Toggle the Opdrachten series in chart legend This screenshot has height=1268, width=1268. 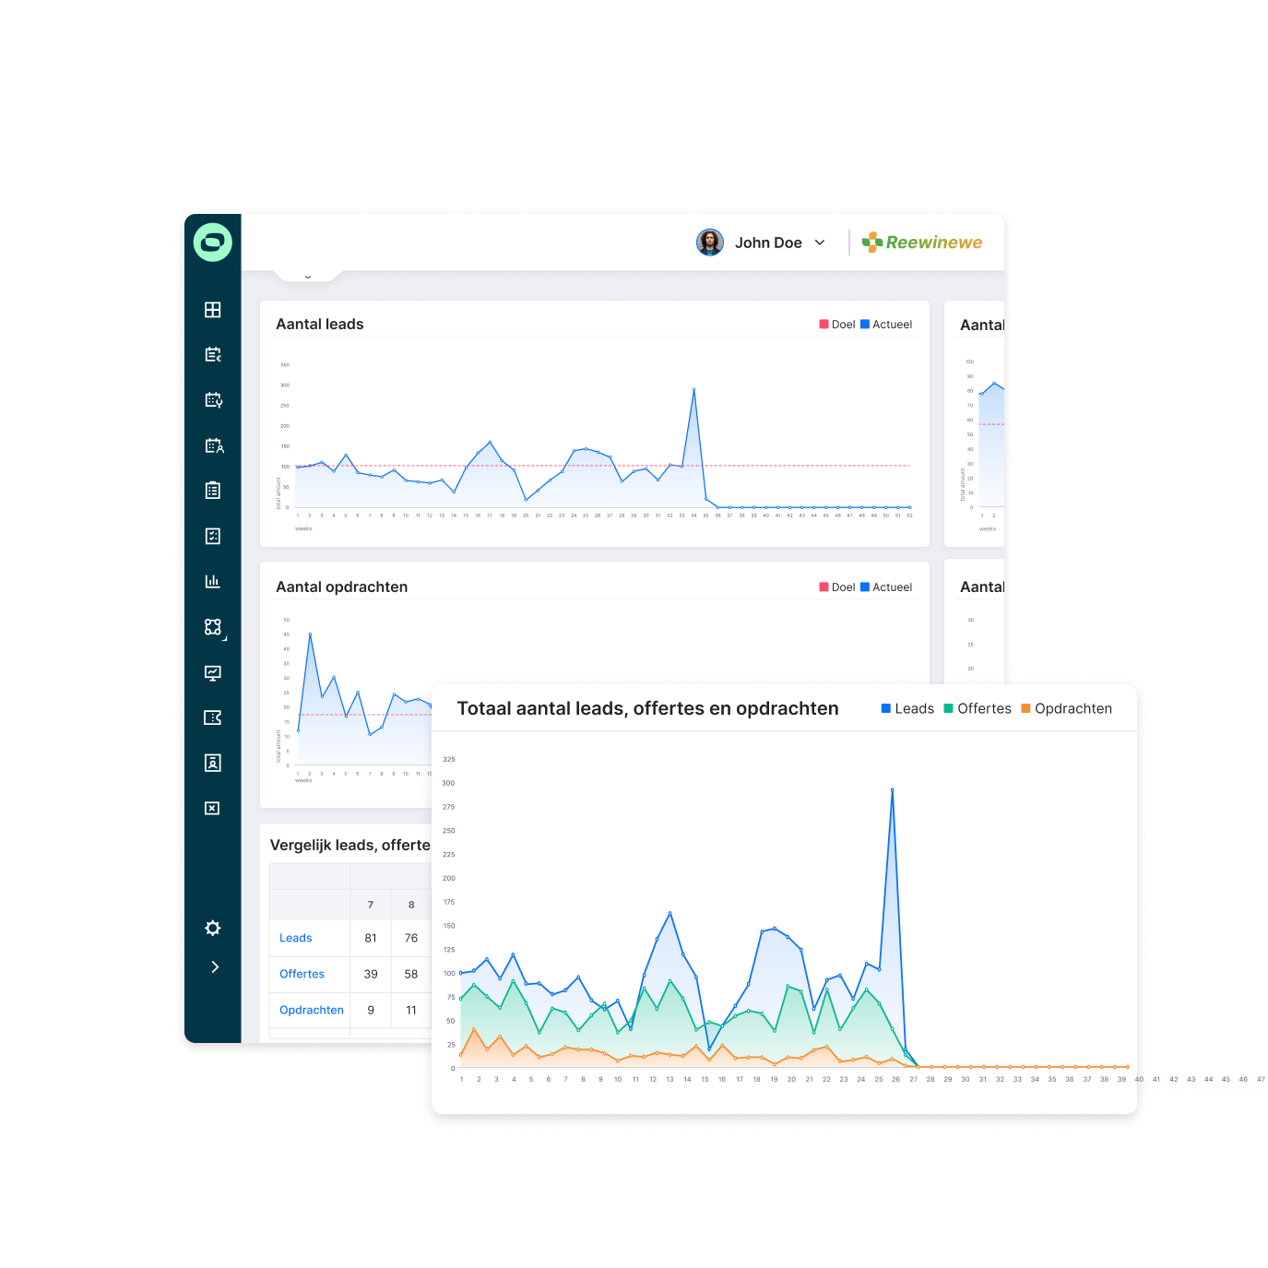pos(1066,708)
